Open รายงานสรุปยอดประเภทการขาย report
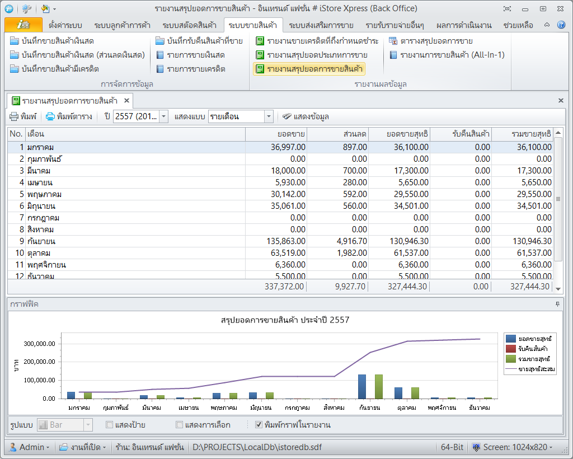 click(311, 55)
